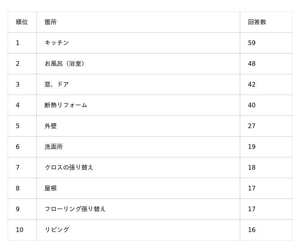Select the answer count 48 cell
307x252 pixels.
pyautogui.click(x=252, y=63)
